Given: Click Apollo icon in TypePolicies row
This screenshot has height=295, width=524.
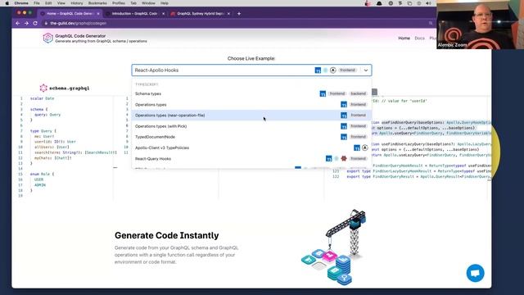Looking at the screenshot, I should pyautogui.click(x=365, y=147).
